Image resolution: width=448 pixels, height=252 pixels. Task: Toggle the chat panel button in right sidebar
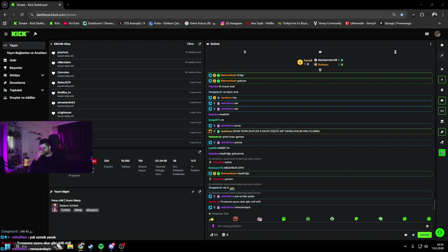coord(442,100)
